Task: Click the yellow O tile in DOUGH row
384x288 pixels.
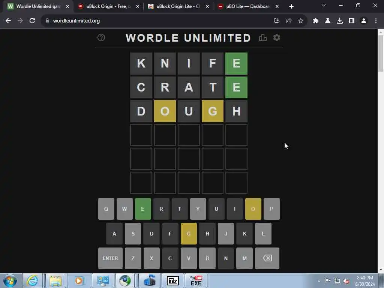Action: tap(165, 111)
